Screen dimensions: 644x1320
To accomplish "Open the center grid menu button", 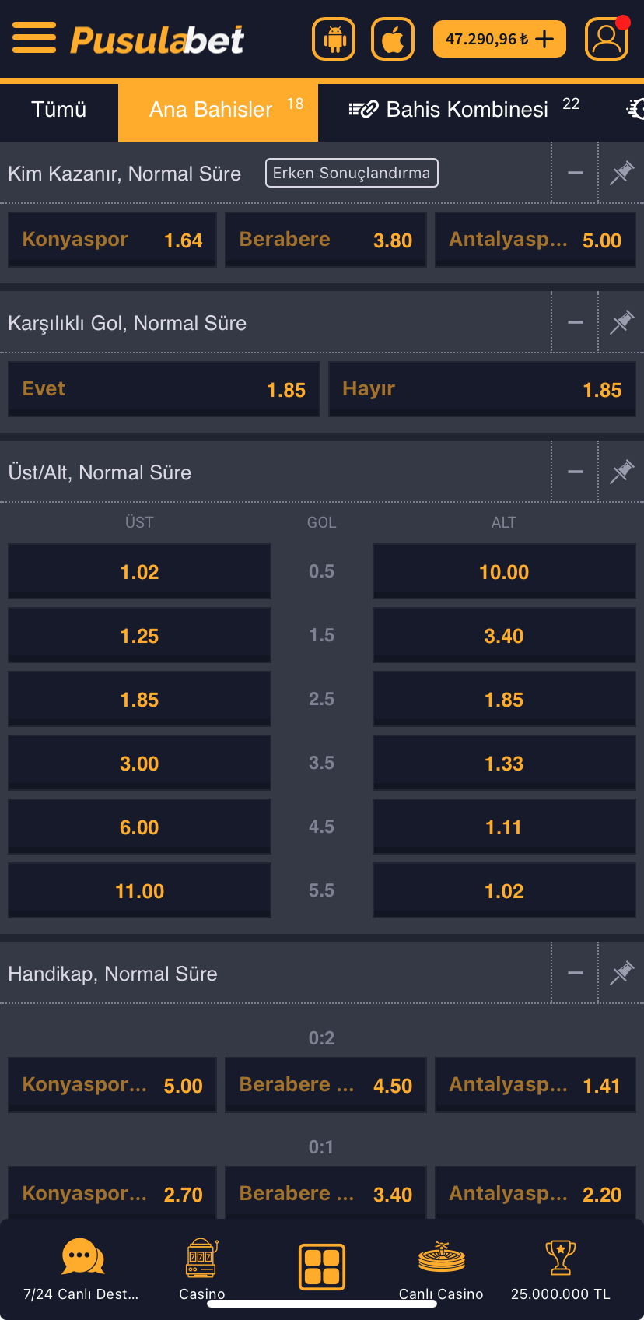I will (322, 1266).
